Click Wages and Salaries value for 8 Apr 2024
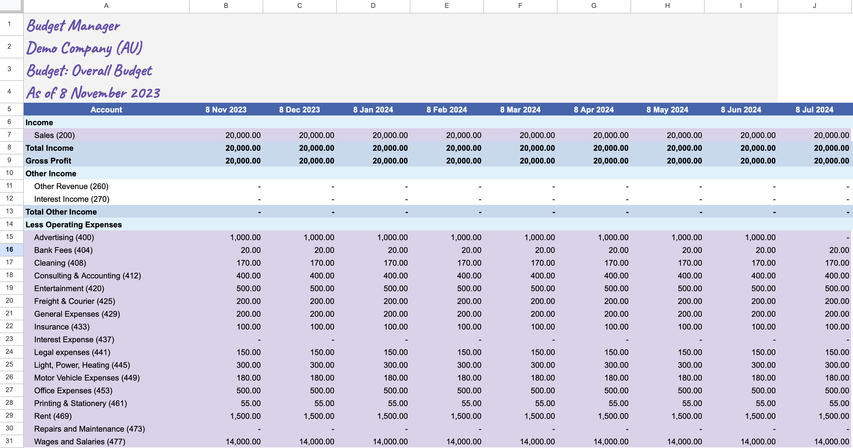 [594, 441]
